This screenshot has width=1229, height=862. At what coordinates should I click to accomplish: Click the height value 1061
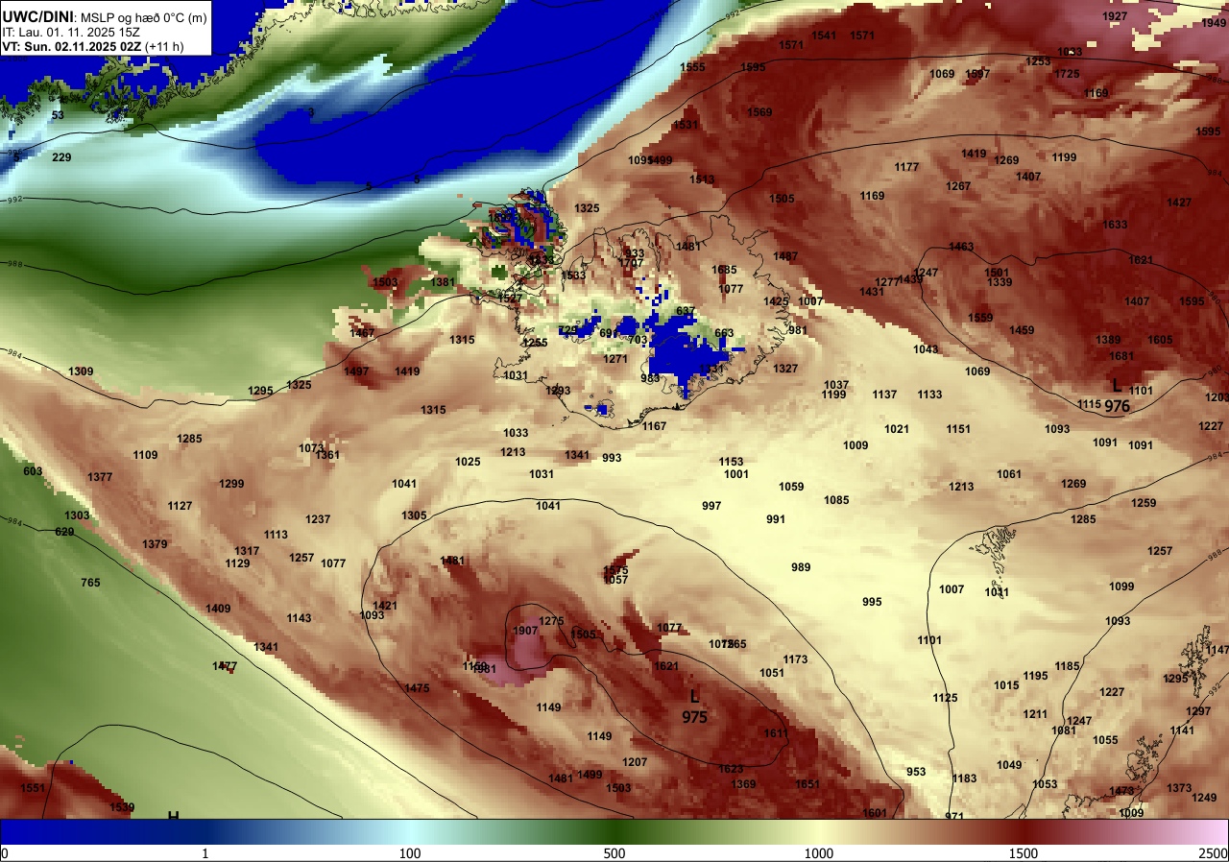(1009, 474)
